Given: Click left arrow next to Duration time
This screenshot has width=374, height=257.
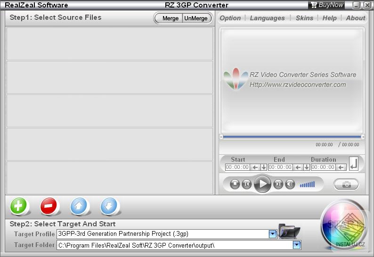Looking at the screenshot, I should pyautogui.click(x=341, y=167).
